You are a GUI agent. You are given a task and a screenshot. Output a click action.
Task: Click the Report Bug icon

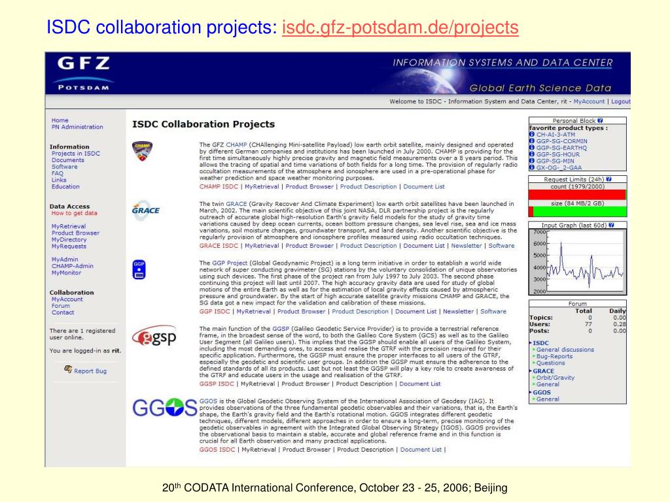(x=68, y=369)
